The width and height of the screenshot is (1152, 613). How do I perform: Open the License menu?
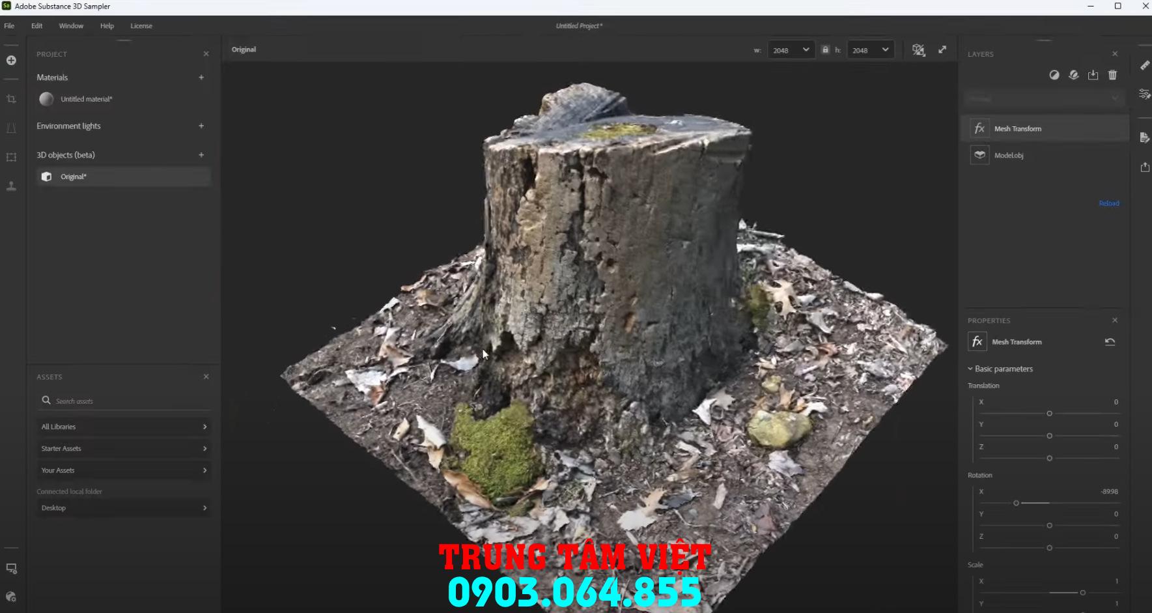pos(141,26)
